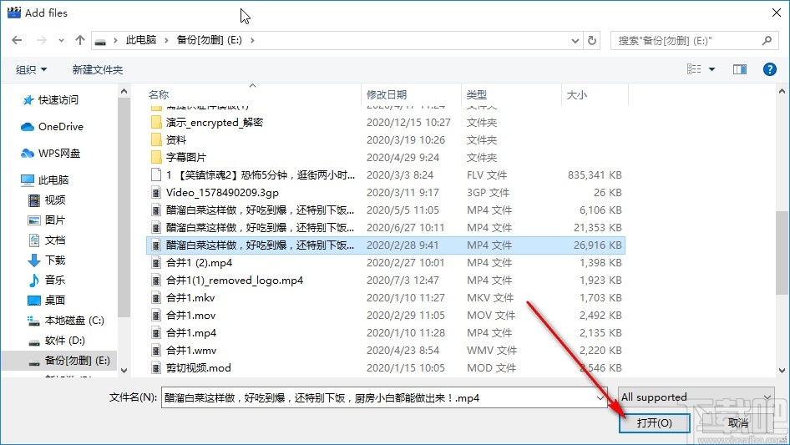
Task: Go up one folder level arrow
Action: [x=79, y=40]
